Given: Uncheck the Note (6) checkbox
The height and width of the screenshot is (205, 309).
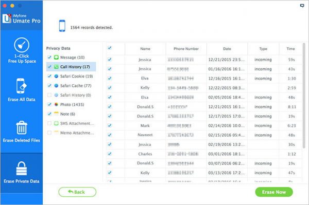Looking at the screenshot, I should pyautogui.click(x=49, y=114).
